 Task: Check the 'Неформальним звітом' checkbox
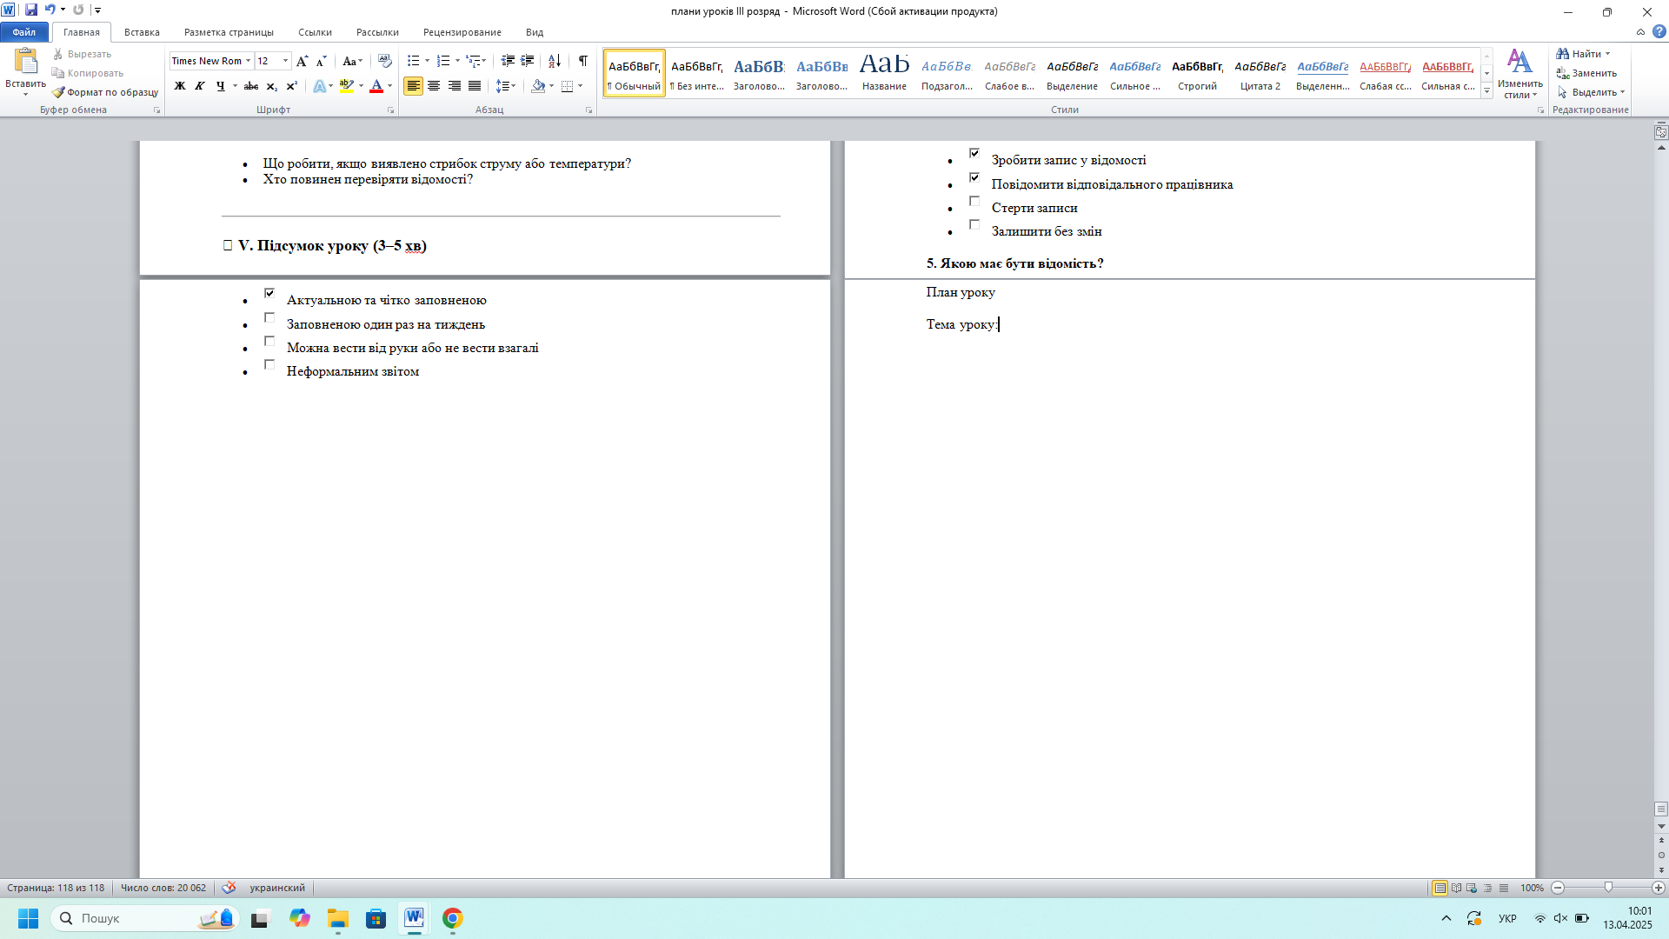click(269, 365)
